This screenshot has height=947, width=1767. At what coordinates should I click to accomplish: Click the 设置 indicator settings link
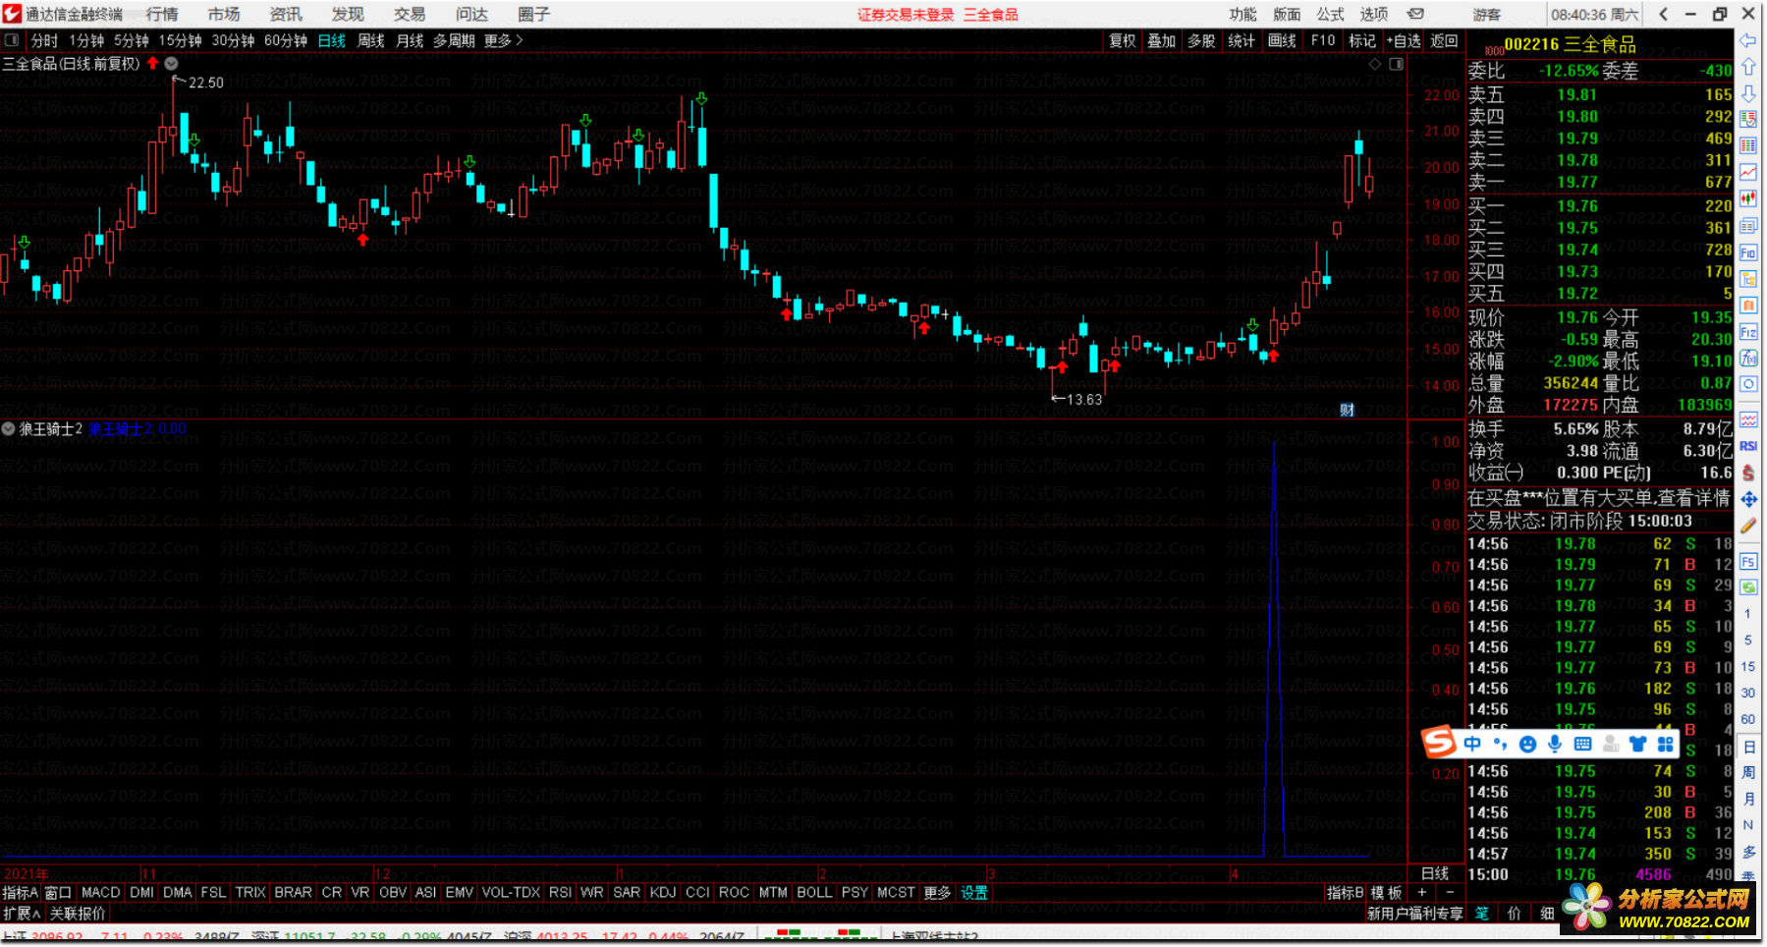click(974, 892)
